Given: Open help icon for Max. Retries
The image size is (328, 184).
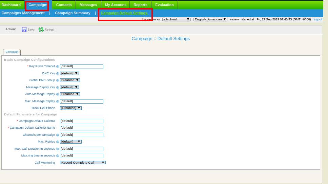Looking at the screenshot, I should coord(58,142).
